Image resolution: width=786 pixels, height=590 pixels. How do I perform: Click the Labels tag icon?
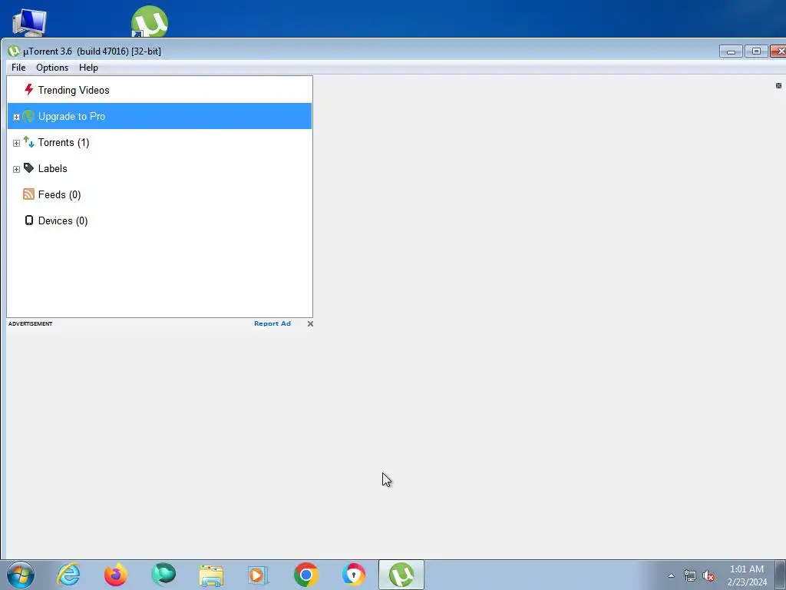tap(28, 168)
